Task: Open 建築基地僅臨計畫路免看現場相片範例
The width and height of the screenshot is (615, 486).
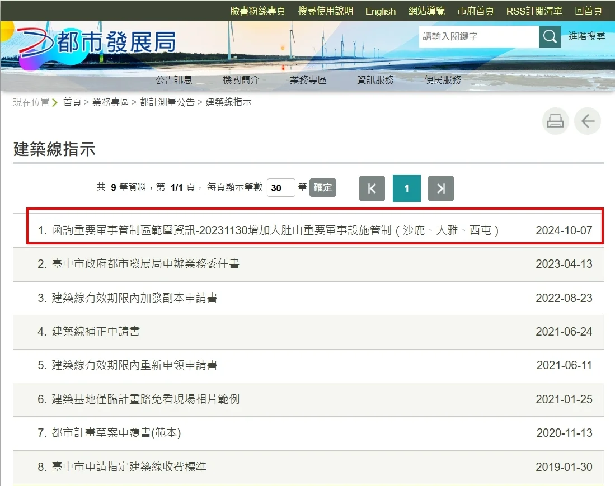Action: coord(145,399)
